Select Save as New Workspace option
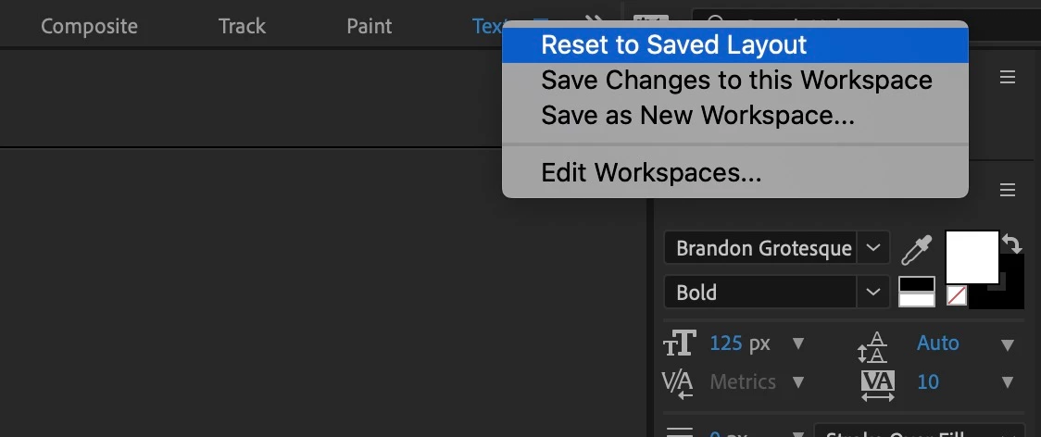 point(697,115)
